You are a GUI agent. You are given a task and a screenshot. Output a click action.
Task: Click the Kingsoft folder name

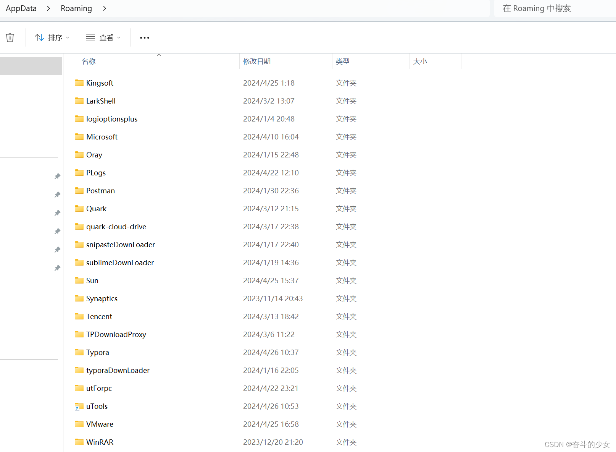click(100, 83)
